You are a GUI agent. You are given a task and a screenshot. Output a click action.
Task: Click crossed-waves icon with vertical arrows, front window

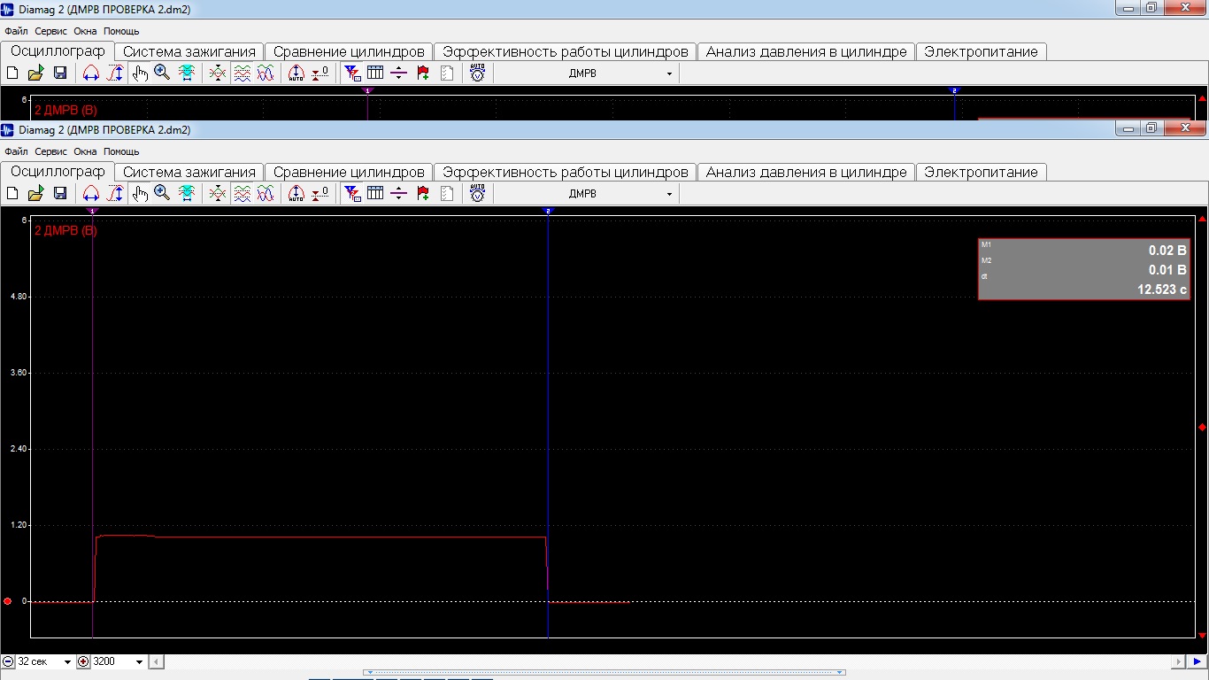(218, 193)
